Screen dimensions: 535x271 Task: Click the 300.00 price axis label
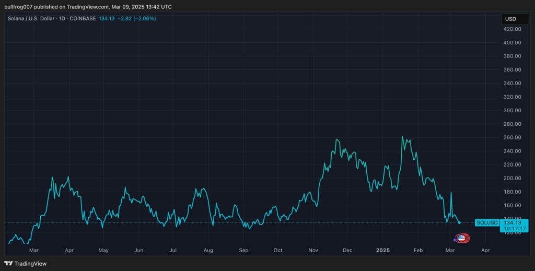point(512,111)
